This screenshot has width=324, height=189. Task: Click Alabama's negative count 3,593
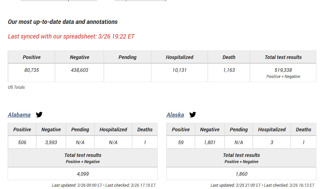(51, 142)
